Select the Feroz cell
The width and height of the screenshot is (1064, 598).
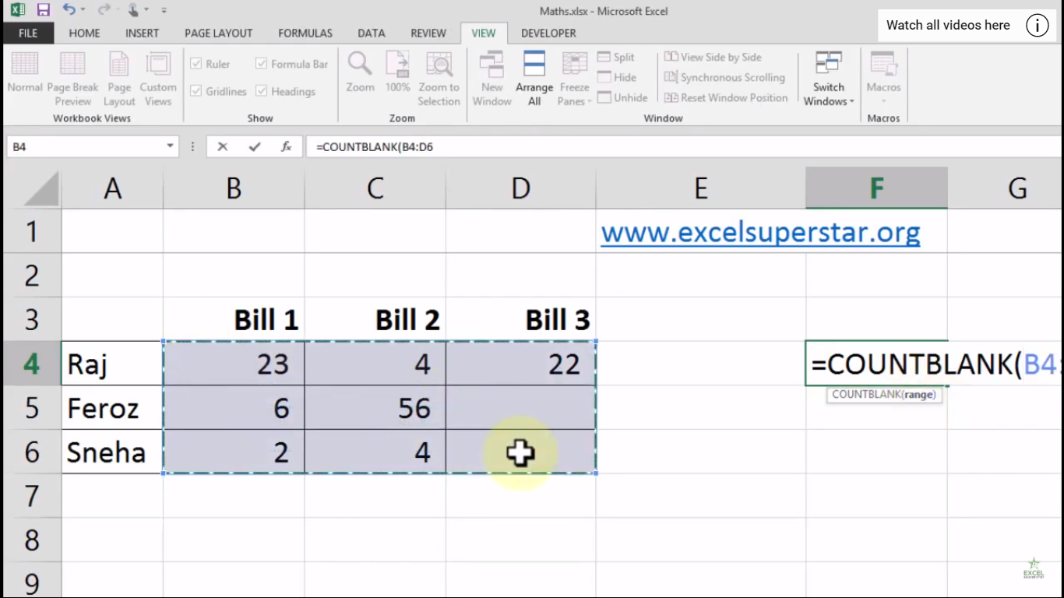(x=113, y=408)
